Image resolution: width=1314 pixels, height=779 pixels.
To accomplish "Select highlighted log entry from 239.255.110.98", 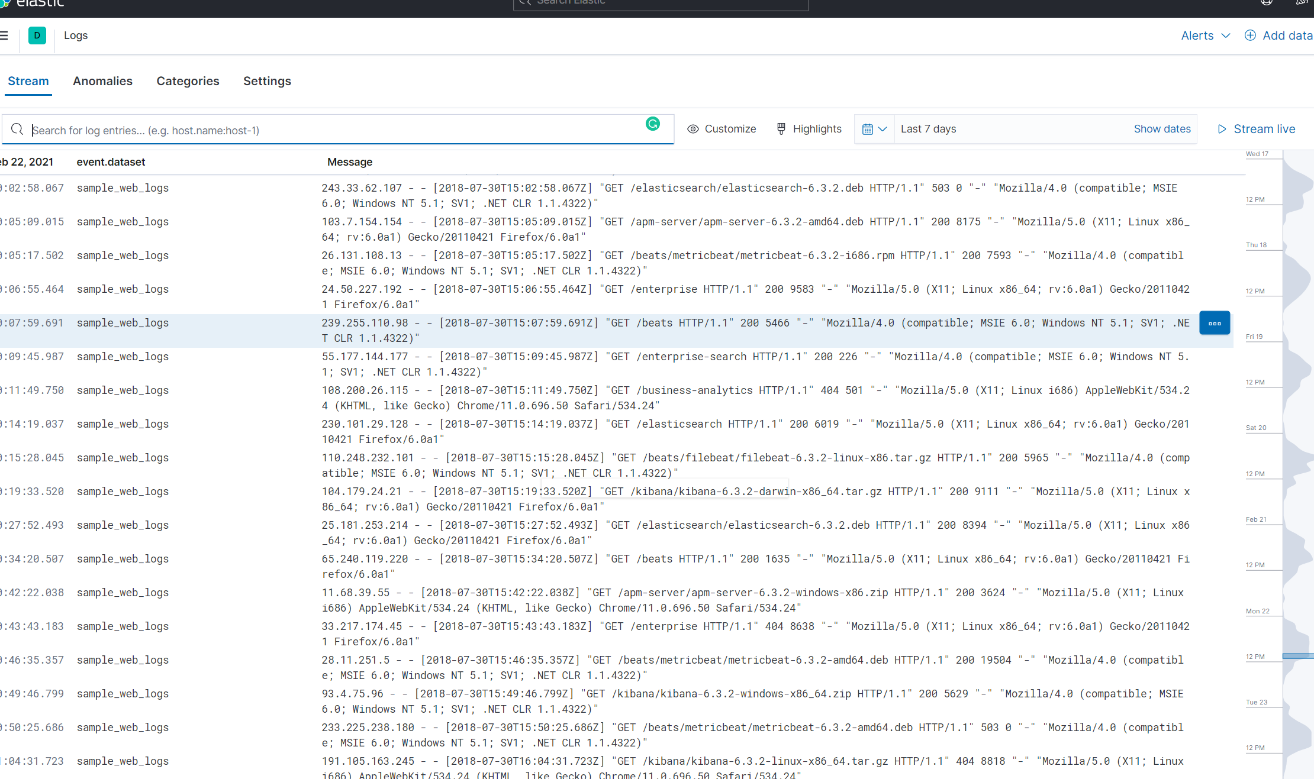I will click(617, 331).
